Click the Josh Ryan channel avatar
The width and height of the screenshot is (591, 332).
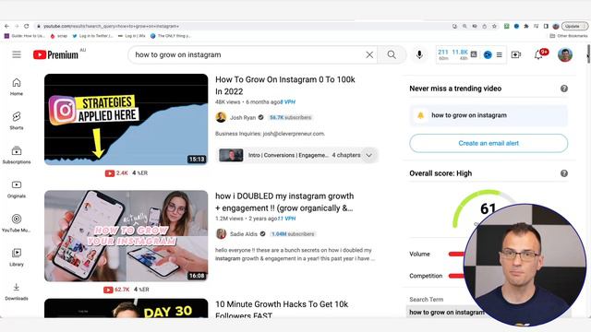tap(221, 117)
